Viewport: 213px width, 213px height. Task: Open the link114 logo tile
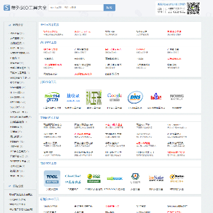[52, 97]
